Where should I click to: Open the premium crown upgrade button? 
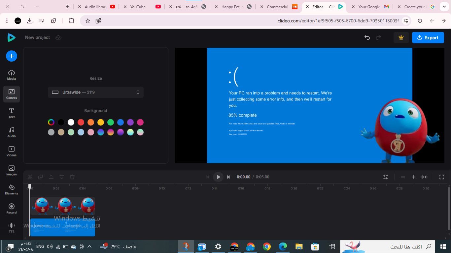(401, 38)
